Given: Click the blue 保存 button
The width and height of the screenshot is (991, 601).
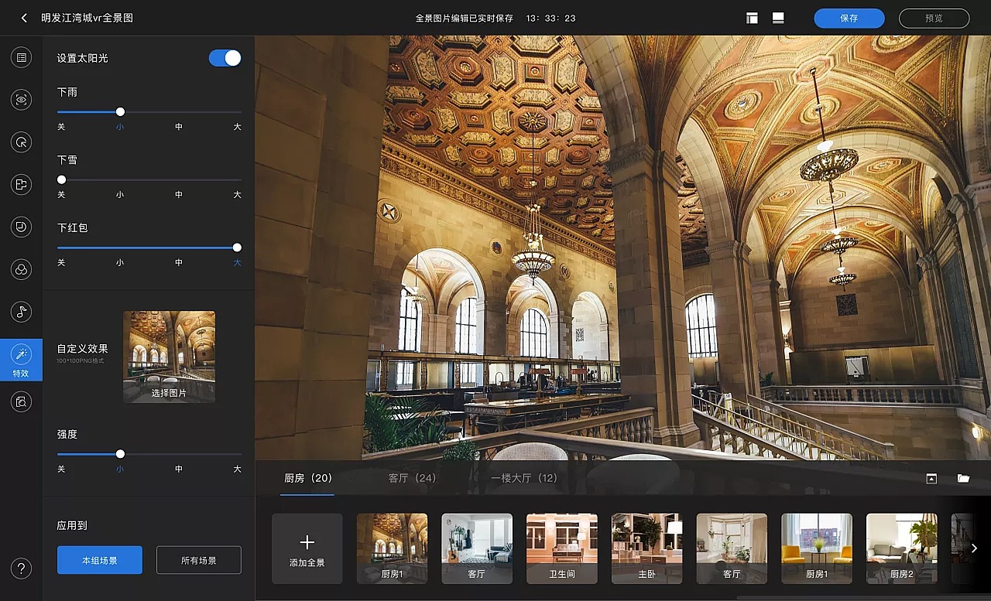Looking at the screenshot, I should pos(849,18).
